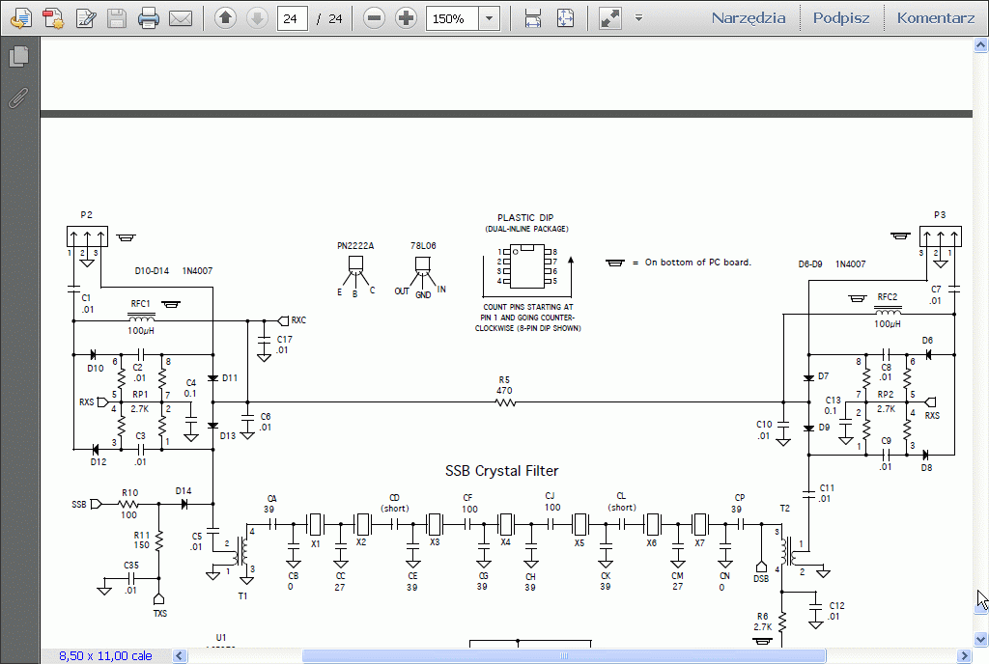
Task: Click the page number input field
Action: tap(292, 17)
